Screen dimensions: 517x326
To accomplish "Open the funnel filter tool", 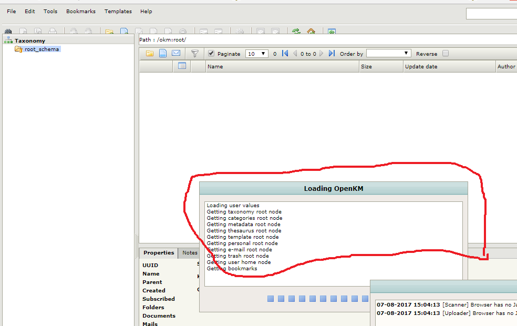I will pyautogui.click(x=194, y=54).
